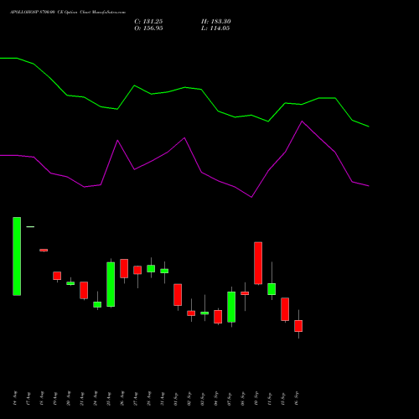419x419 pixels.
Task: Select the red candle for 21 Aug
Action: pyautogui.click(x=84, y=290)
